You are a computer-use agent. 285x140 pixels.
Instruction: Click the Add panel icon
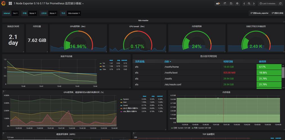pos(218,4)
